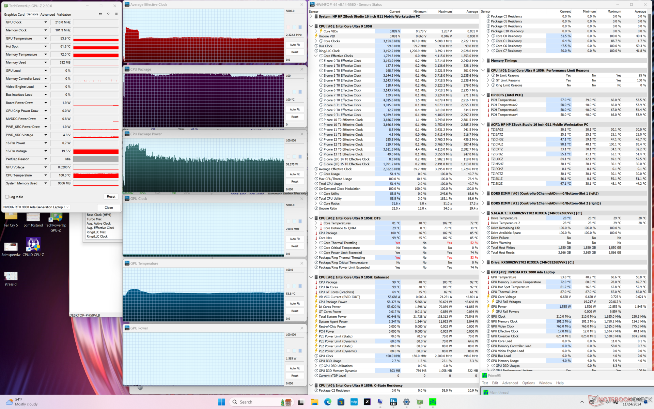The height and width of the screenshot is (409, 654).
Task: Open the GPU-Z hamburger menu icon
Action: [x=116, y=14]
